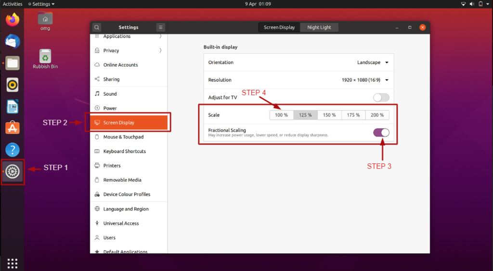Select 100 % scale

click(281, 115)
